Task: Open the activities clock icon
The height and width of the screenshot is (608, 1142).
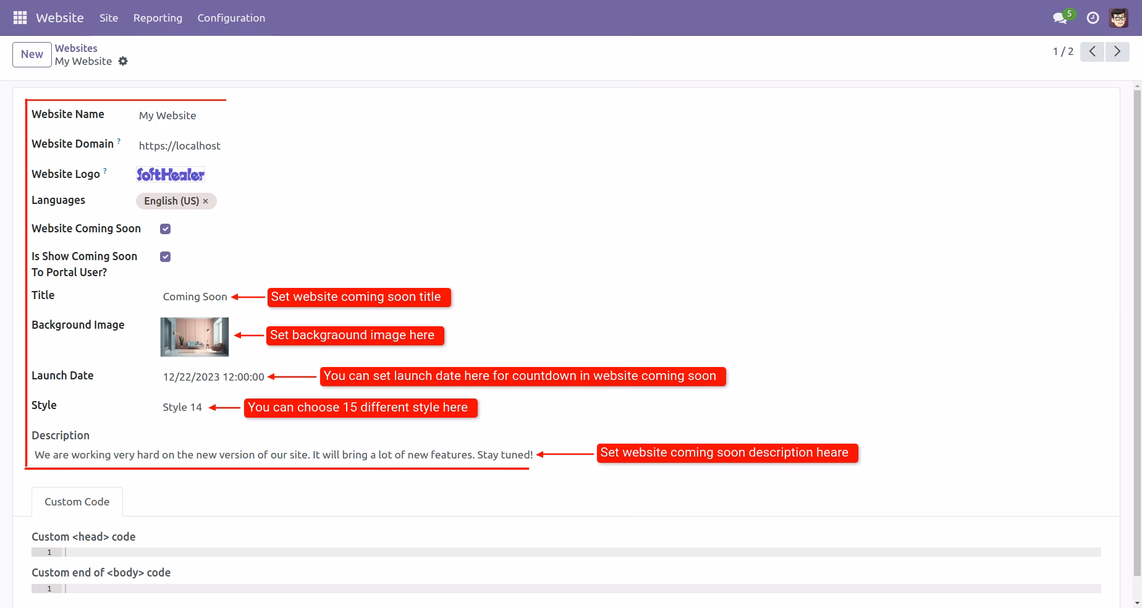Action: tap(1093, 18)
